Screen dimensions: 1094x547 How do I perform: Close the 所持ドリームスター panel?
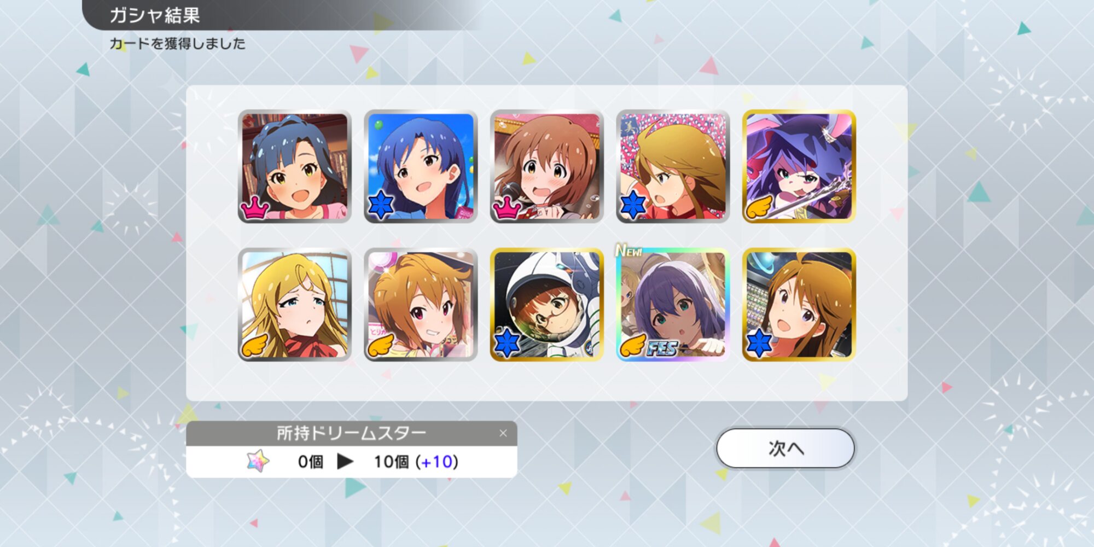click(503, 433)
